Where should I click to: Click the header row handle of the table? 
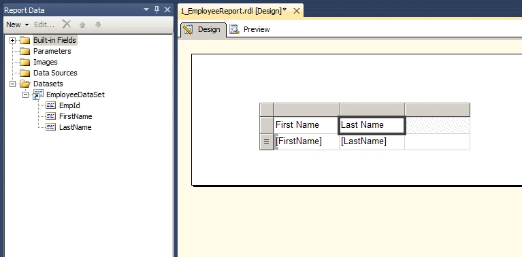(266, 125)
